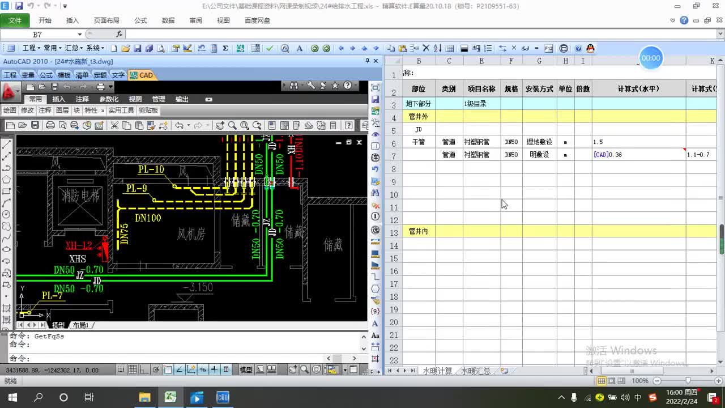Open the undo history dropdown arrow in AutoCAD
The height and width of the screenshot is (408, 725).
189,125
